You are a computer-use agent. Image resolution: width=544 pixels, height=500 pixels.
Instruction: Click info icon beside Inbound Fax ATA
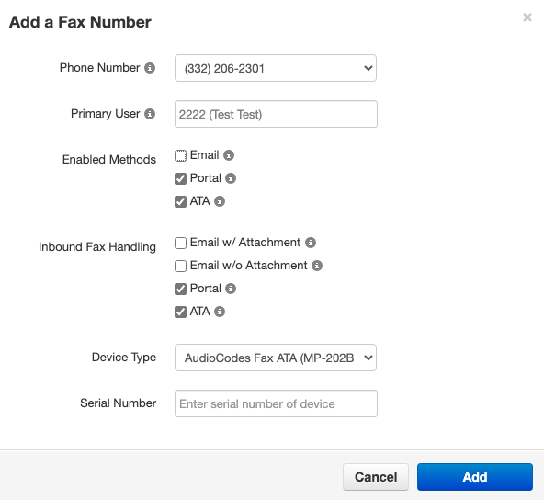[x=220, y=312]
